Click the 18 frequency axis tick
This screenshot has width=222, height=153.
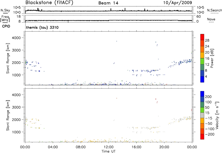tap(18, 17)
